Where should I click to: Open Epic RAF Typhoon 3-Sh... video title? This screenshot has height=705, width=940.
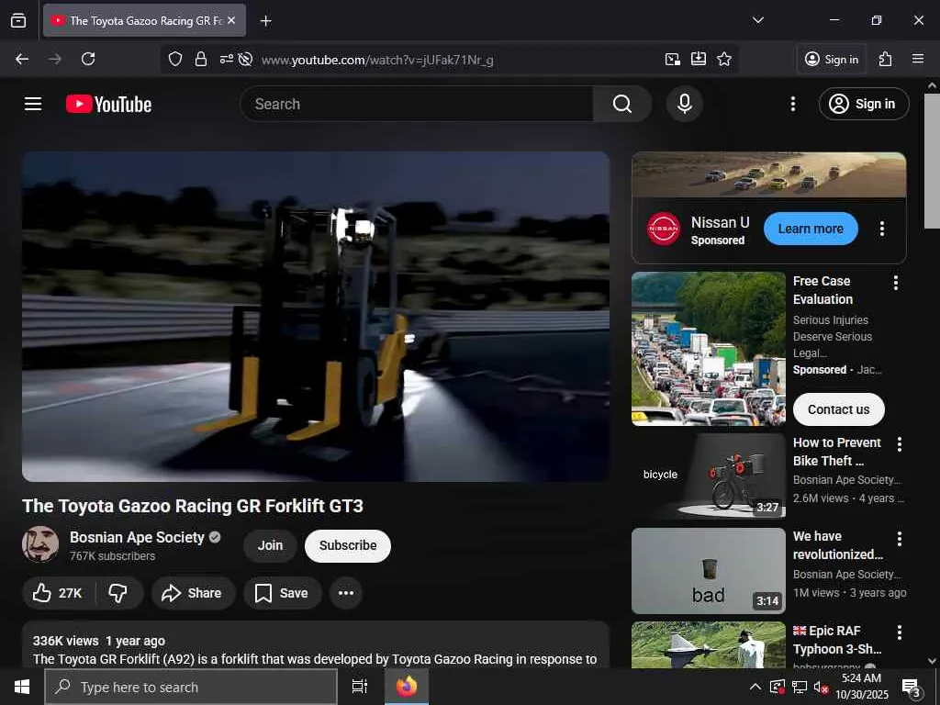point(837,640)
